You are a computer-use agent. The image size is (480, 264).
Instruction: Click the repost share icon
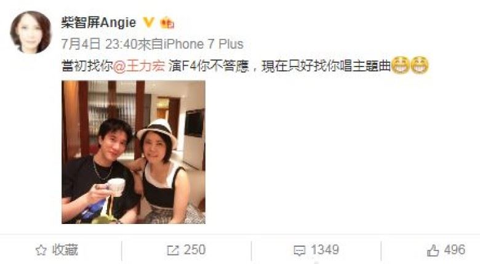173,250
